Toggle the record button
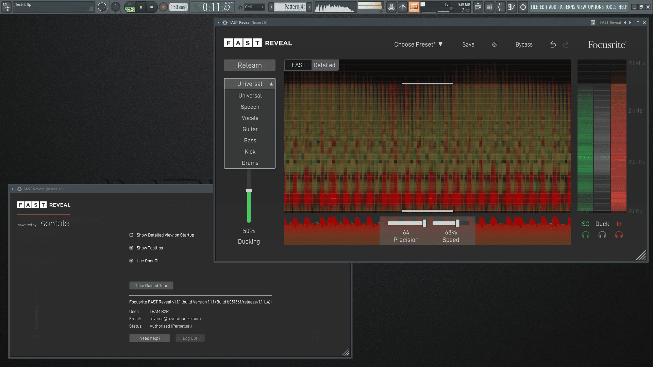This screenshot has width=653, height=367. point(164,7)
